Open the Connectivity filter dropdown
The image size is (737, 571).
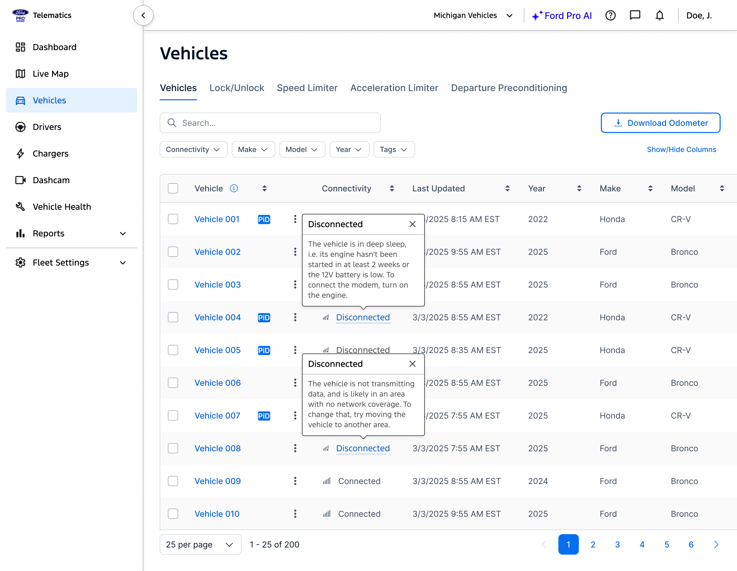click(193, 149)
